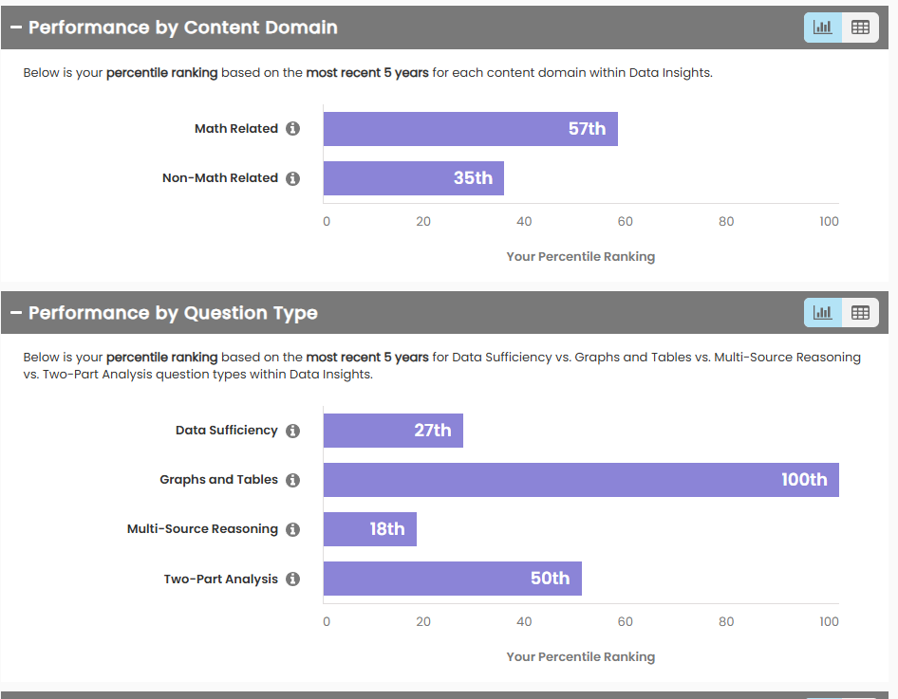Select the 18th percentile Multi-Source Reasoning bar
This screenshot has height=699, width=898.
click(369, 529)
